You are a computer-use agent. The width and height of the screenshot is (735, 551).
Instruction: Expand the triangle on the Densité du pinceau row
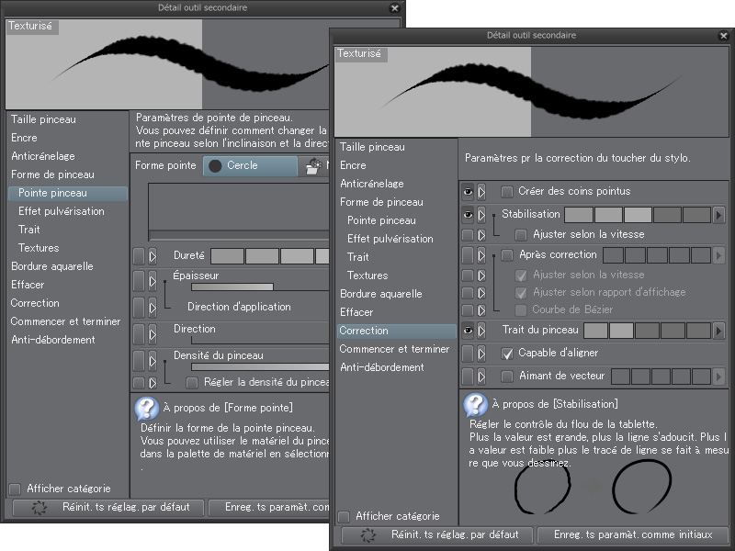(x=153, y=361)
